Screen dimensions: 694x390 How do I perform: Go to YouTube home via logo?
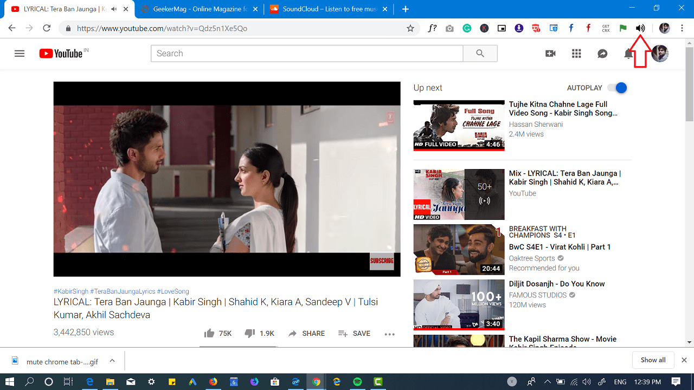(60, 54)
